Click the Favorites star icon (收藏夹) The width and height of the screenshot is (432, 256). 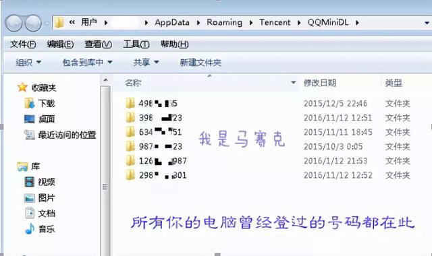point(22,88)
